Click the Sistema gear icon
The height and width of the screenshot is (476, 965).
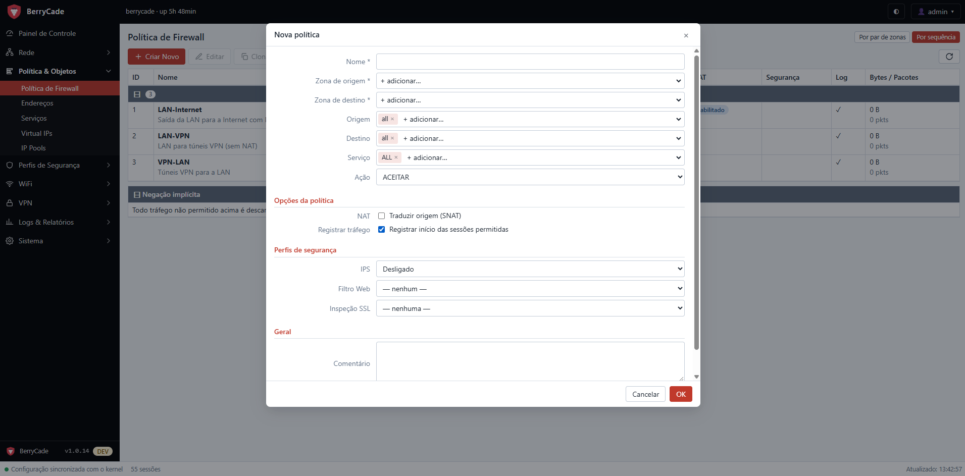click(x=10, y=241)
